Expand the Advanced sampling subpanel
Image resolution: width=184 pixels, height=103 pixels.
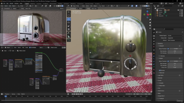[x=162, y=73]
